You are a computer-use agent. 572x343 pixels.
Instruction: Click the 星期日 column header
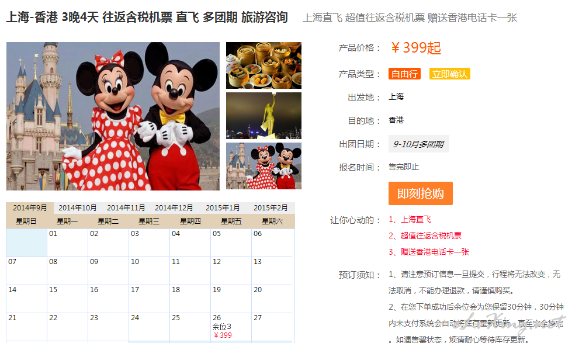click(26, 221)
